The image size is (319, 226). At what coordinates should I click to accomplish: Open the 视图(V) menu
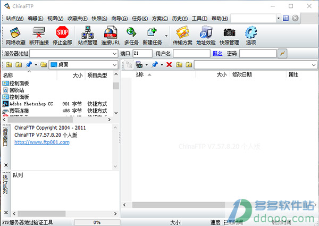(55, 18)
